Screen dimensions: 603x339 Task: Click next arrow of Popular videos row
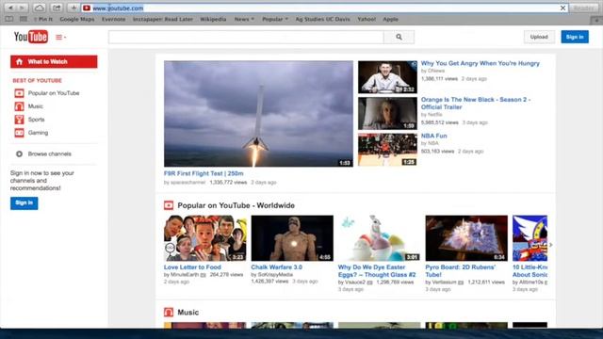(551, 245)
